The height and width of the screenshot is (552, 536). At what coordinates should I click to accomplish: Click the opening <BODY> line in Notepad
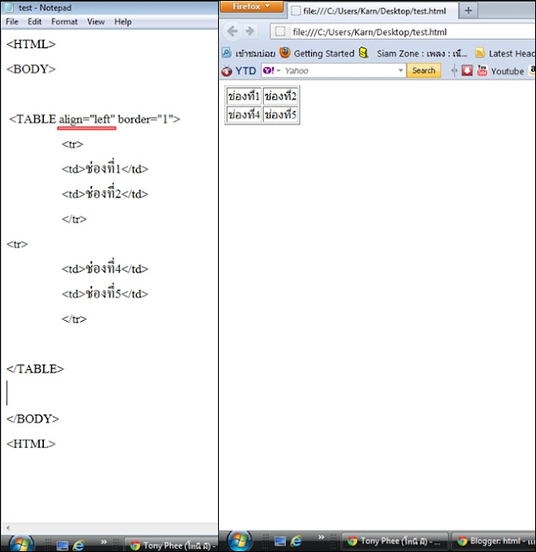point(31,69)
